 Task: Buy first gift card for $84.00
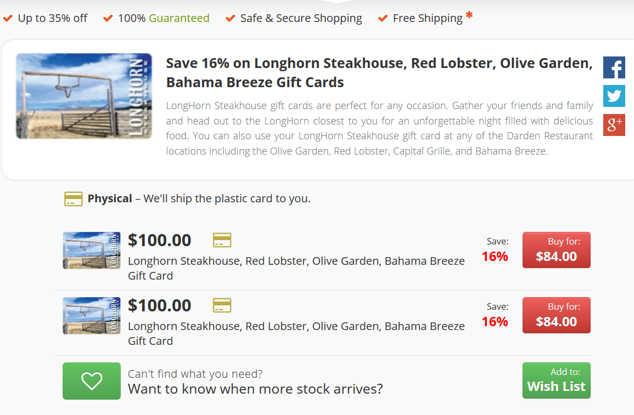pos(556,250)
